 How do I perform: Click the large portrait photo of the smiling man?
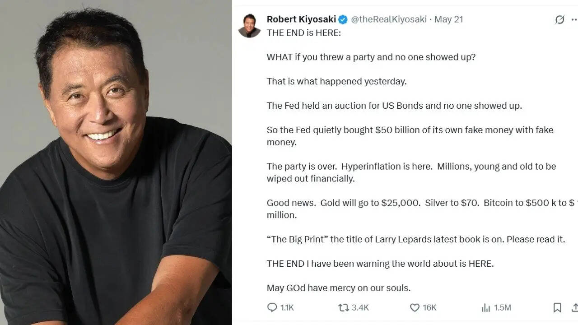pos(116,162)
